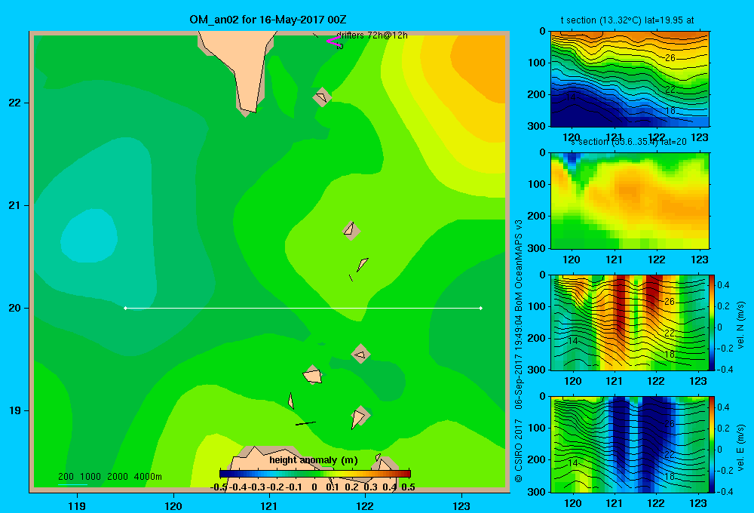754x513 pixels.
Task: Click the 0.4 tick on vel. N colorbar
Action: coord(723,285)
